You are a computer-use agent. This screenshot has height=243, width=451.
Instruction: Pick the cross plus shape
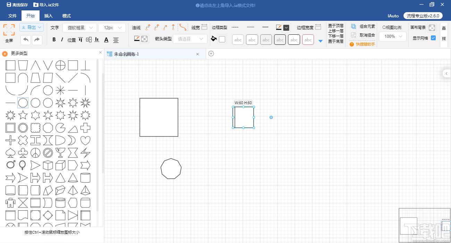click(85, 128)
